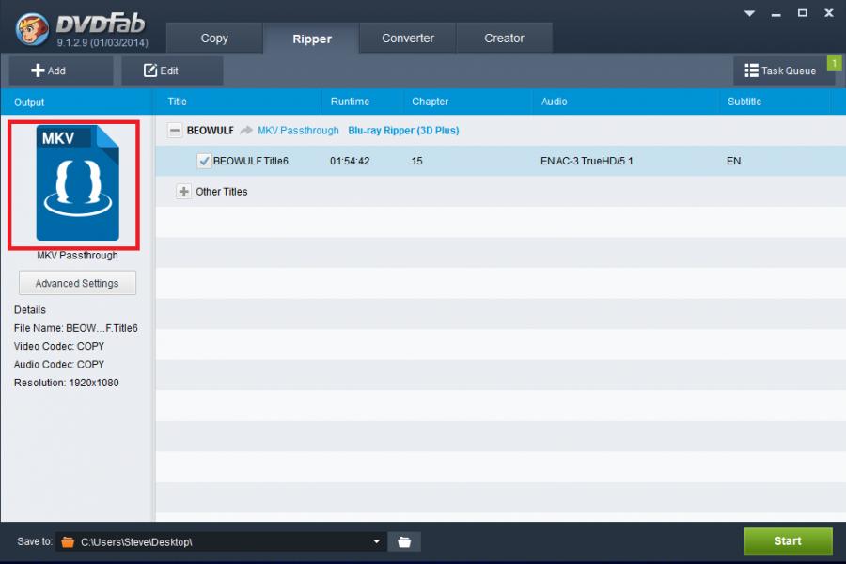Click the Task Queue list icon
846x564 pixels.
pyautogui.click(x=751, y=70)
